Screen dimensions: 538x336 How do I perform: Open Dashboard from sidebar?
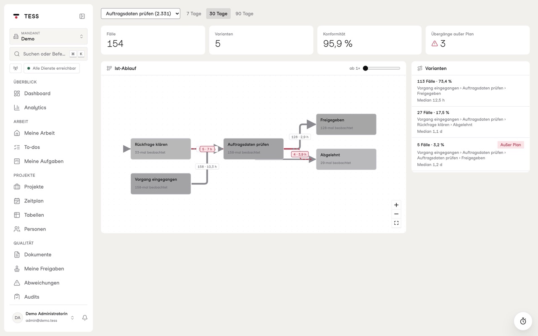pyautogui.click(x=48, y=94)
